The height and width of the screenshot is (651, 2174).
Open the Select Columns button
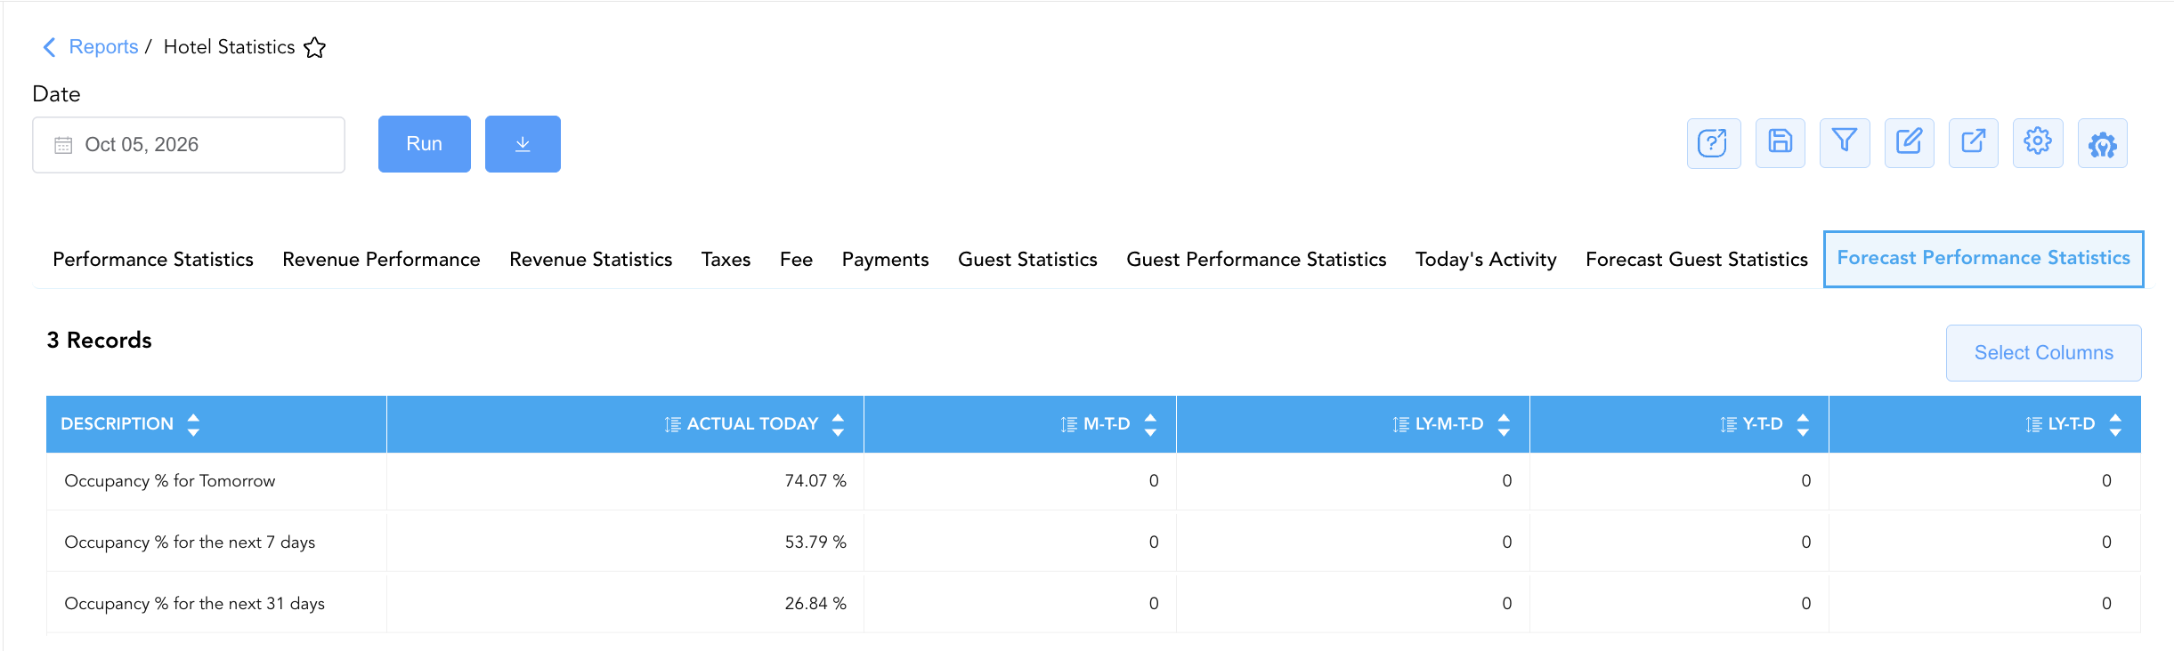[2044, 353]
